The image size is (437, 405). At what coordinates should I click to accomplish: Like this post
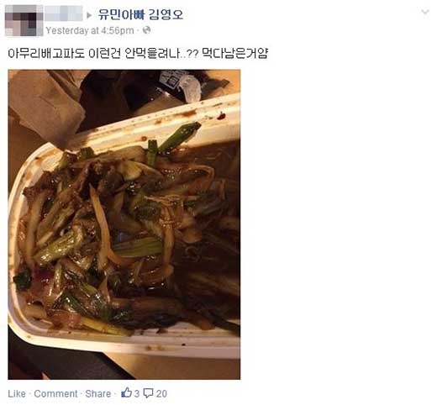[x=17, y=393]
